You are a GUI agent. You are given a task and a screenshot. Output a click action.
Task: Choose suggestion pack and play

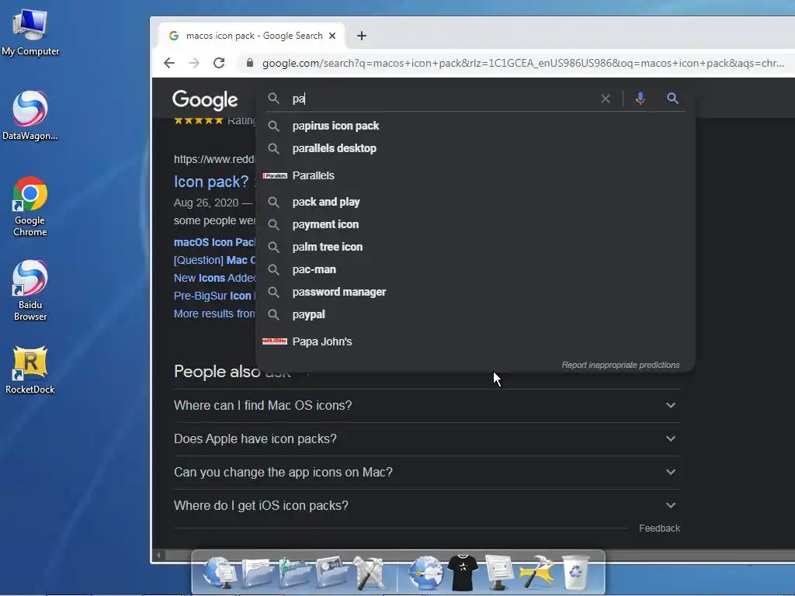coord(476,203)
